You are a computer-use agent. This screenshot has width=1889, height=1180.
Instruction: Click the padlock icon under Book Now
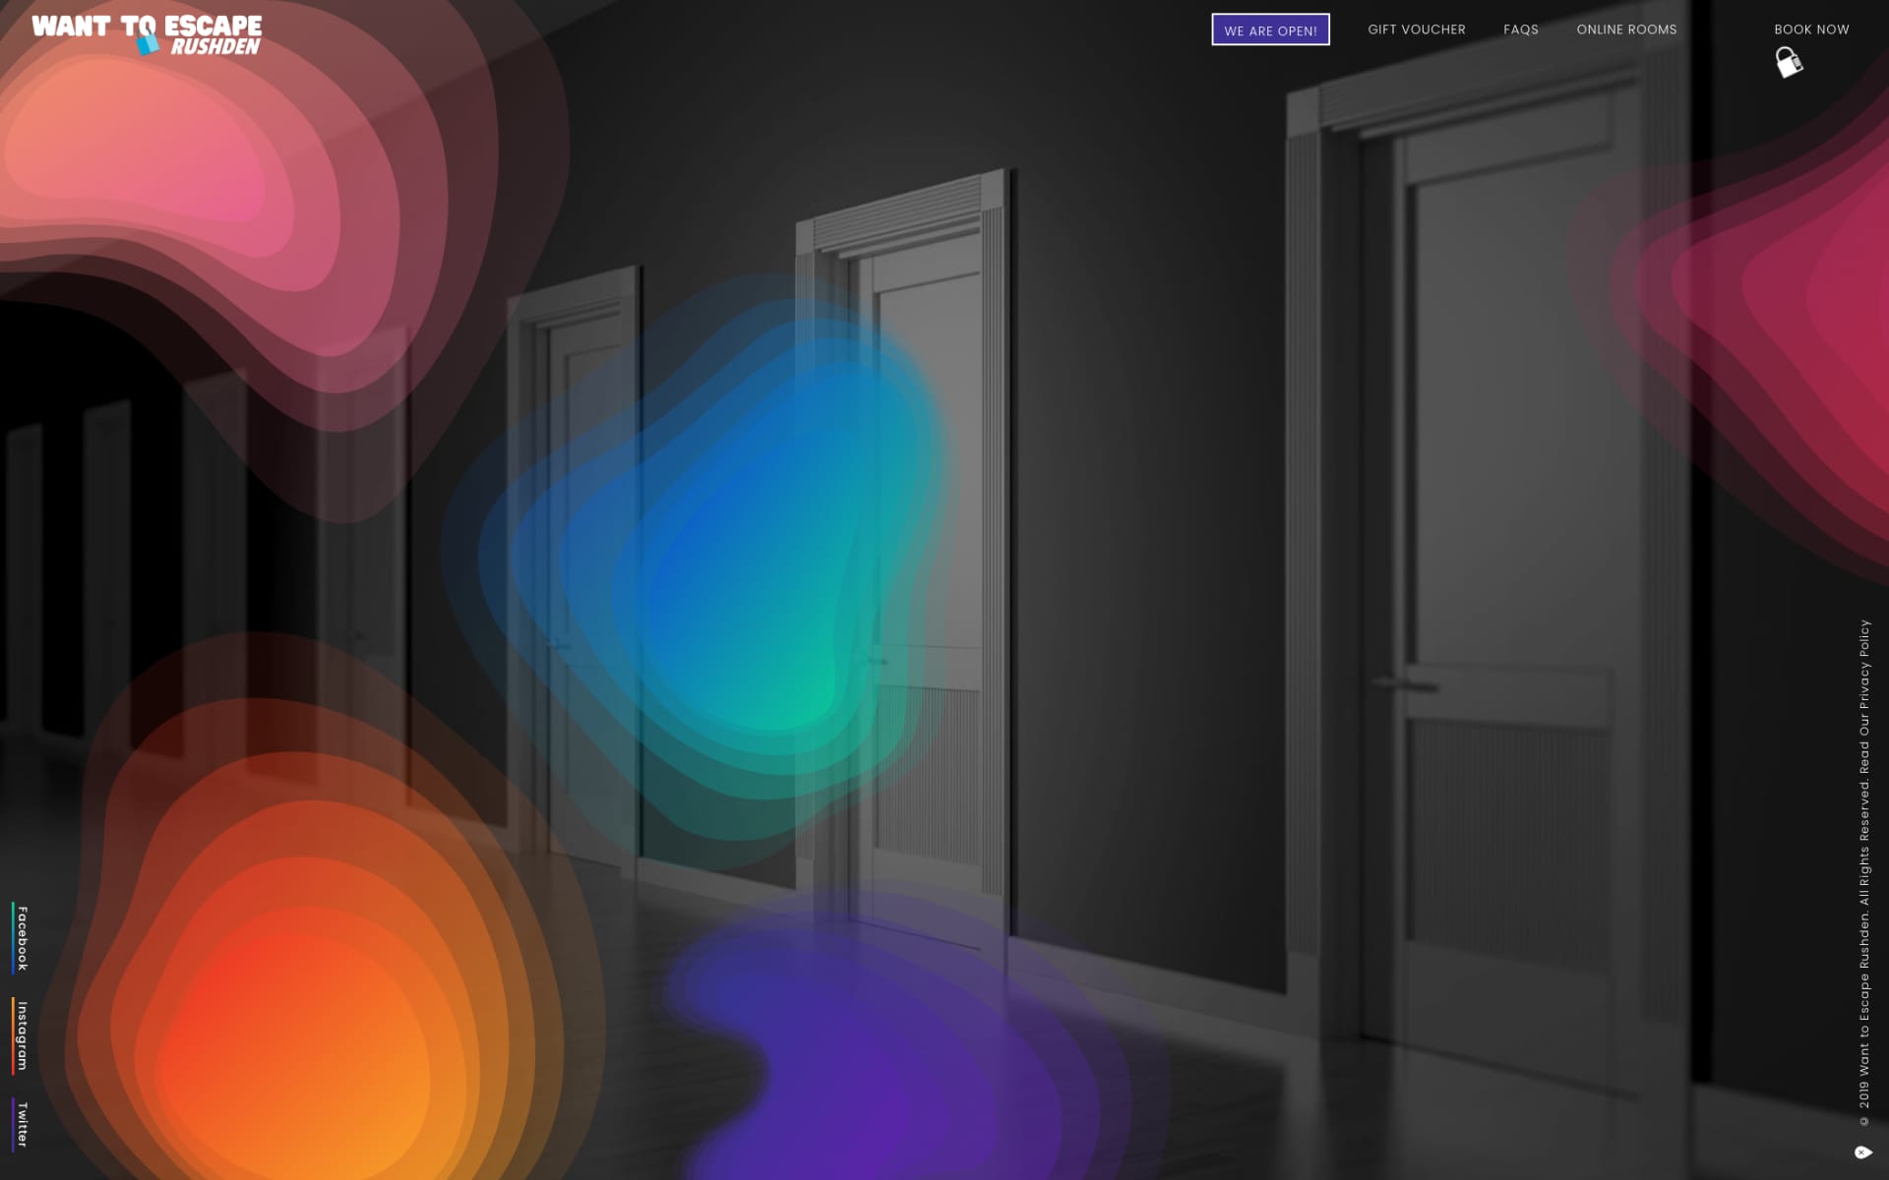1789,63
